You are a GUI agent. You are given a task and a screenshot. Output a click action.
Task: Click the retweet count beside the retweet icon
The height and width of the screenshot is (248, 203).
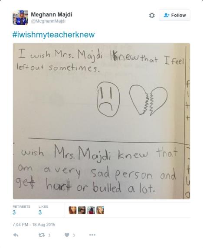(x=49, y=235)
